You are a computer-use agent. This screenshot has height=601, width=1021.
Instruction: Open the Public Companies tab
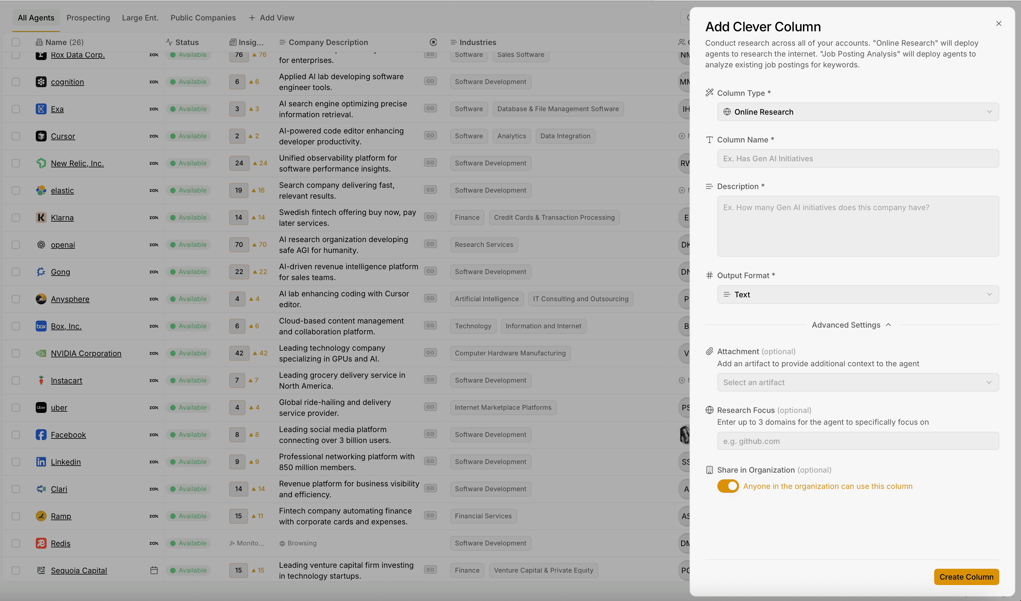(203, 18)
